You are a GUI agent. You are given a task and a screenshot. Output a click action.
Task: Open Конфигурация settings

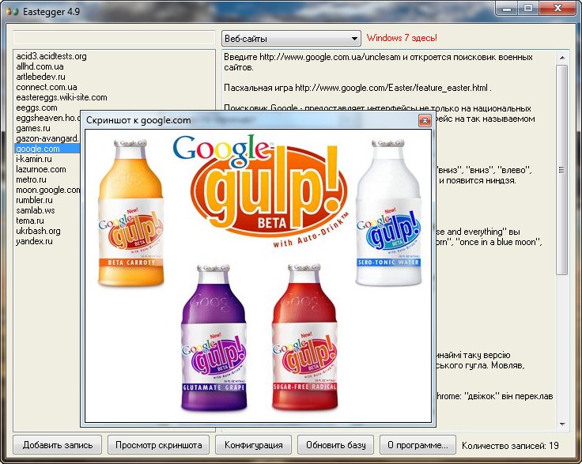(254, 445)
